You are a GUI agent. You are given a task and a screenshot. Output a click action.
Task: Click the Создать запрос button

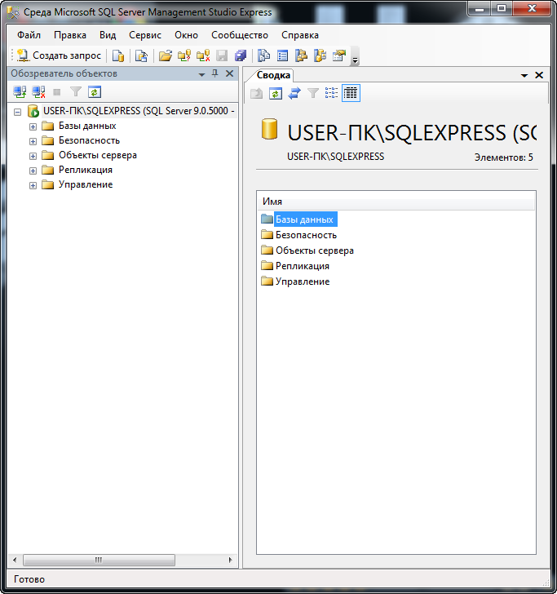59,55
